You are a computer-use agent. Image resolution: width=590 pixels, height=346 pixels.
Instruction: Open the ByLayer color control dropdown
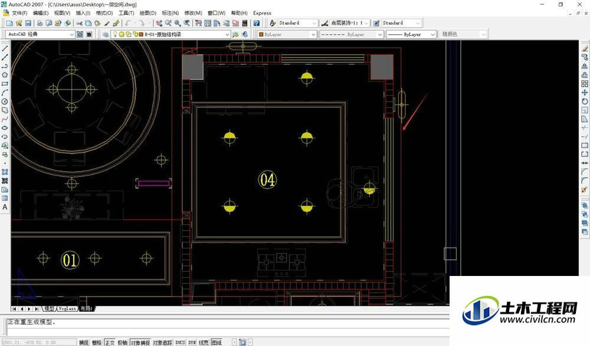[x=313, y=34]
